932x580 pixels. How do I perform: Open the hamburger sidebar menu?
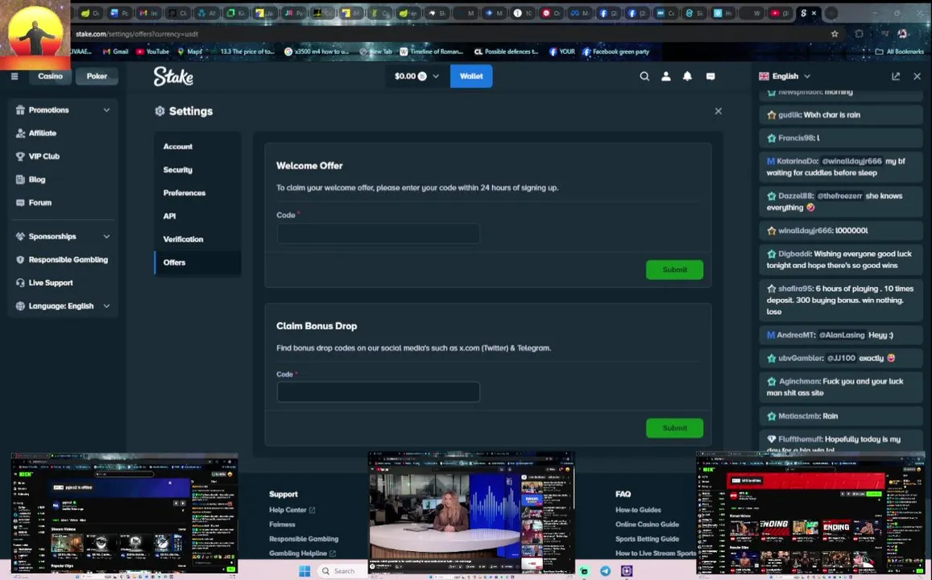point(14,76)
